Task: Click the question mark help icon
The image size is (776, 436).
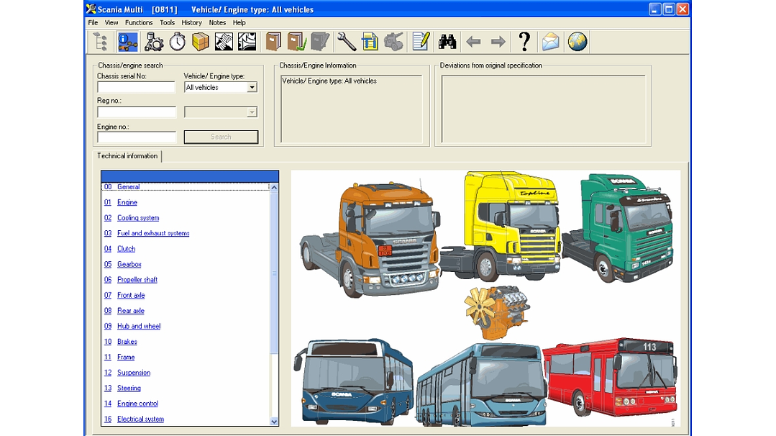Action: (524, 42)
